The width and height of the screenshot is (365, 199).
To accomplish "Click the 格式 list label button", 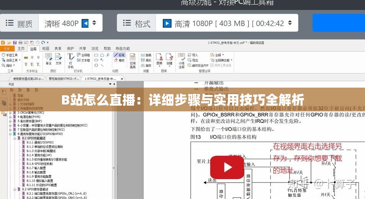I will tap(136, 23).
